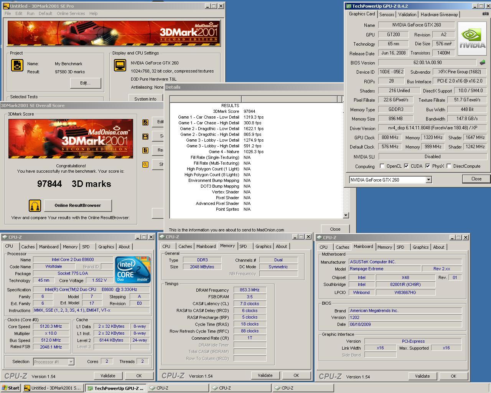Switch to 3DMark2001 via its taskbar button
Viewport: 491px width, 393px height.
tap(53, 388)
